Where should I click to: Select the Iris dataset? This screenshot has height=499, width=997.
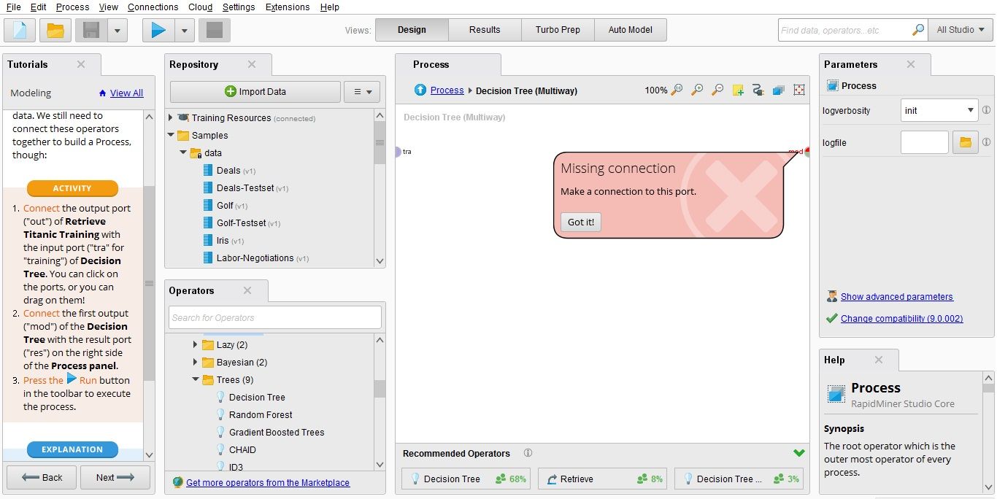tap(223, 240)
